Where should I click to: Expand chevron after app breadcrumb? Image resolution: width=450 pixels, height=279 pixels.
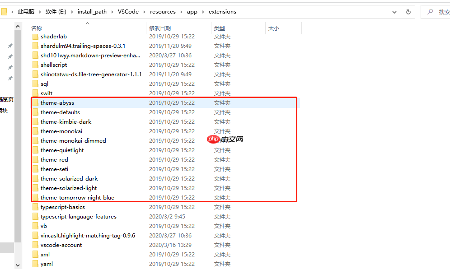point(203,12)
